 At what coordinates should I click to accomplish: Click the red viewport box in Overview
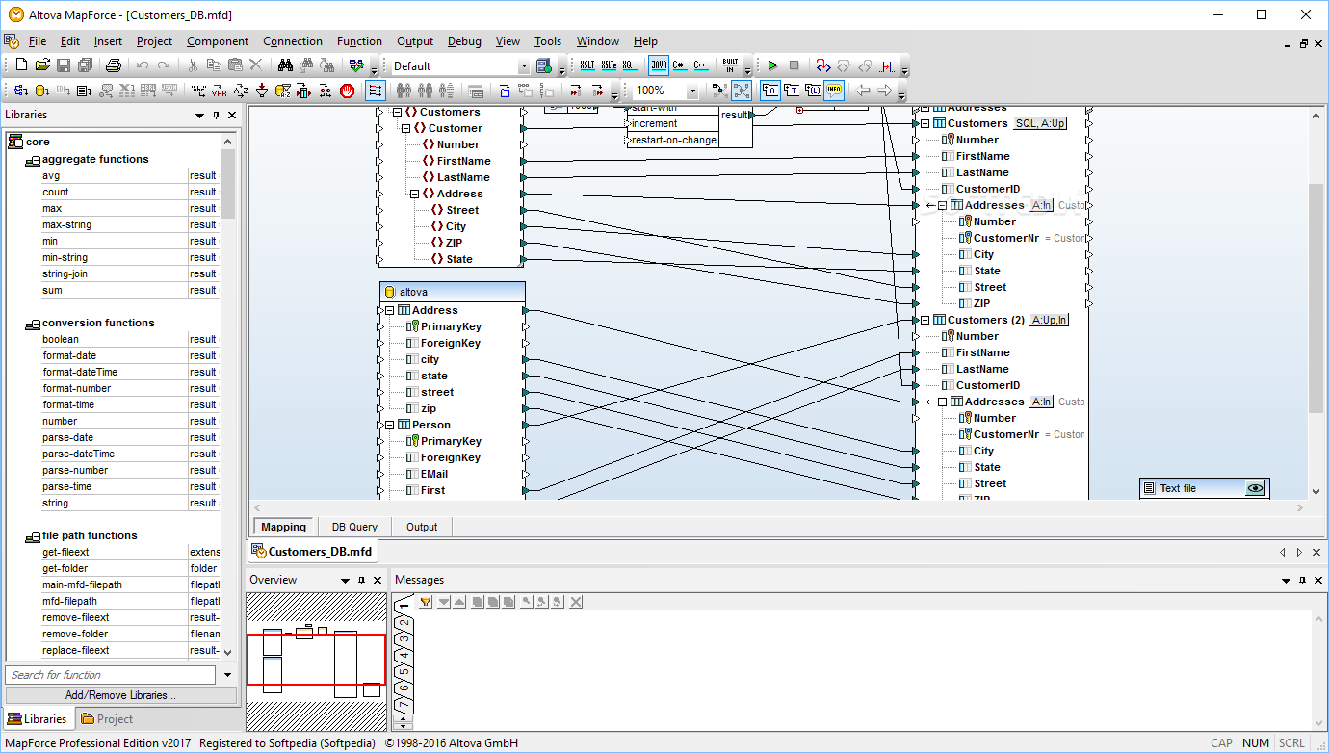(316, 659)
